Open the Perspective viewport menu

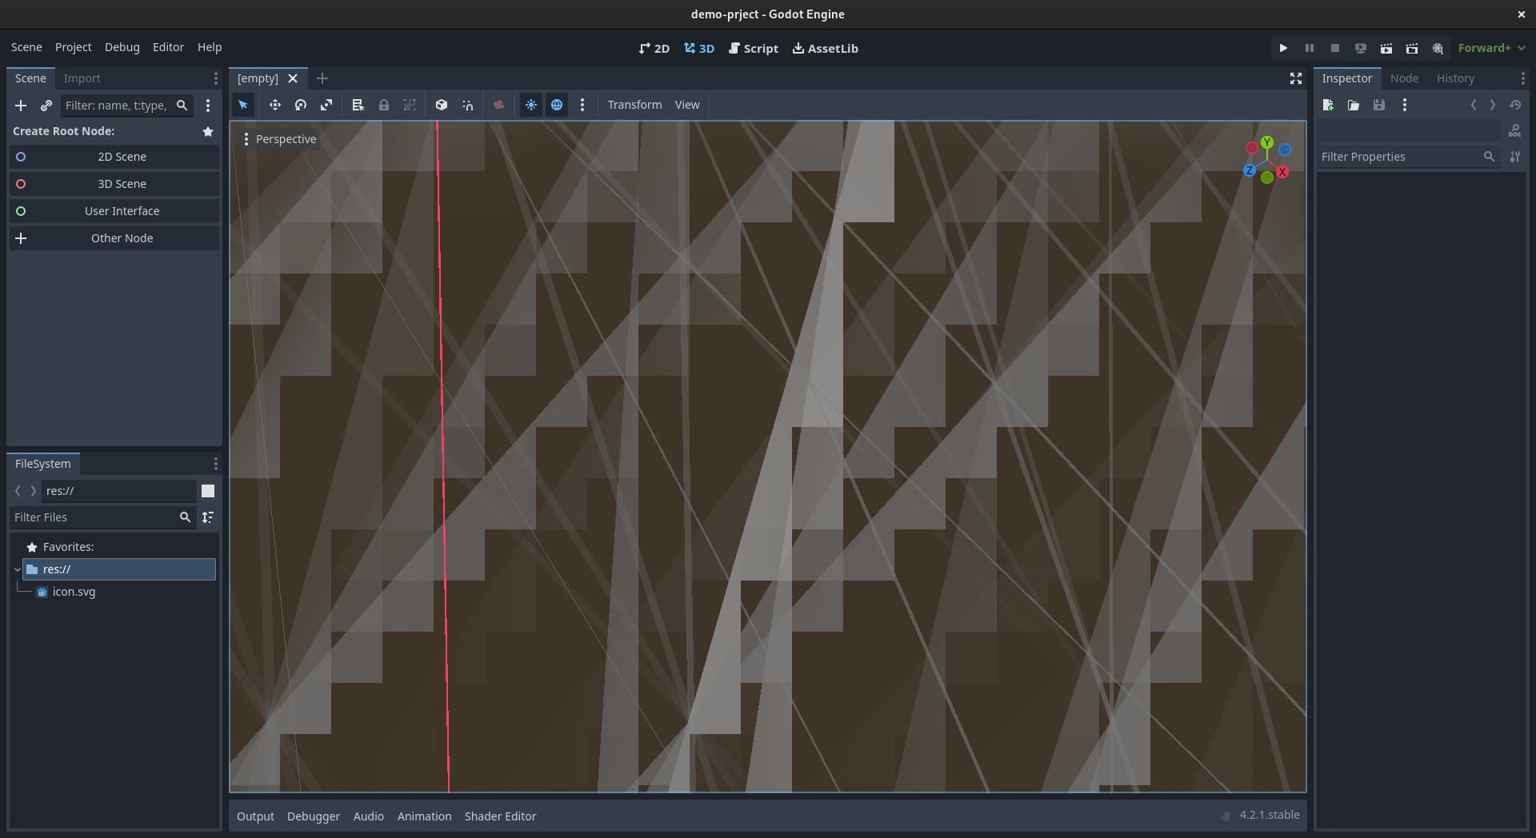(x=278, y=139)
